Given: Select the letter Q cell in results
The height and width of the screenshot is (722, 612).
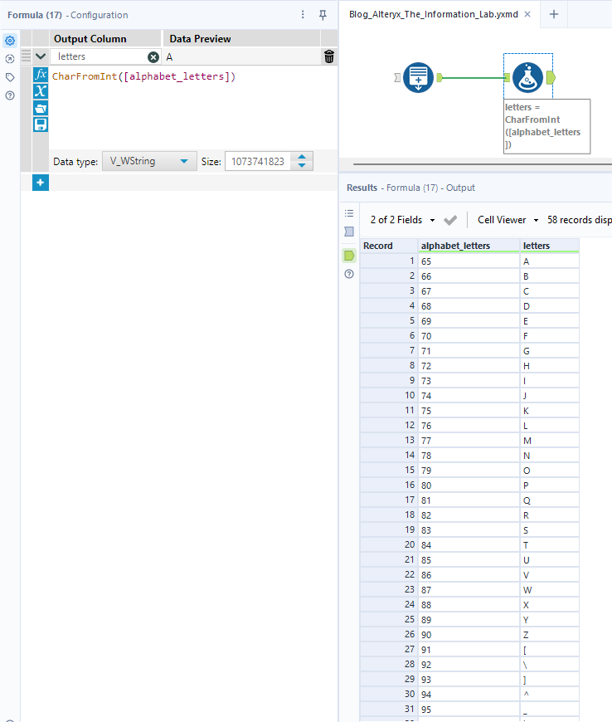Looking at the screenshot, I should click(550, 500).
